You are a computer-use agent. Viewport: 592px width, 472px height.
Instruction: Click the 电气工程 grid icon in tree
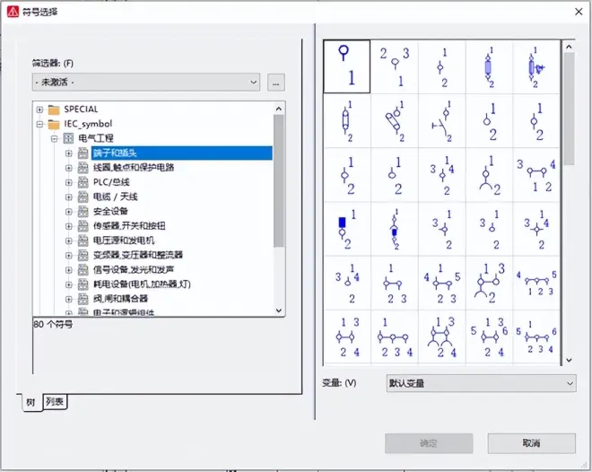click(x=68, y=138)
